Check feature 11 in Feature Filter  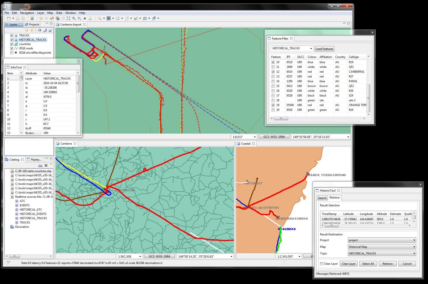point(273,67)
